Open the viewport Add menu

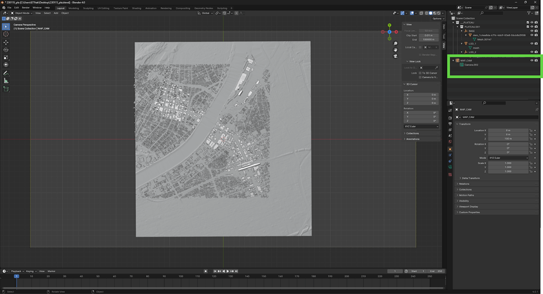tap(56, 13)
